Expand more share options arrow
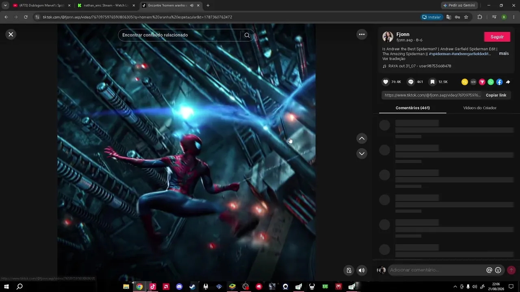 (x=508, y=82)
